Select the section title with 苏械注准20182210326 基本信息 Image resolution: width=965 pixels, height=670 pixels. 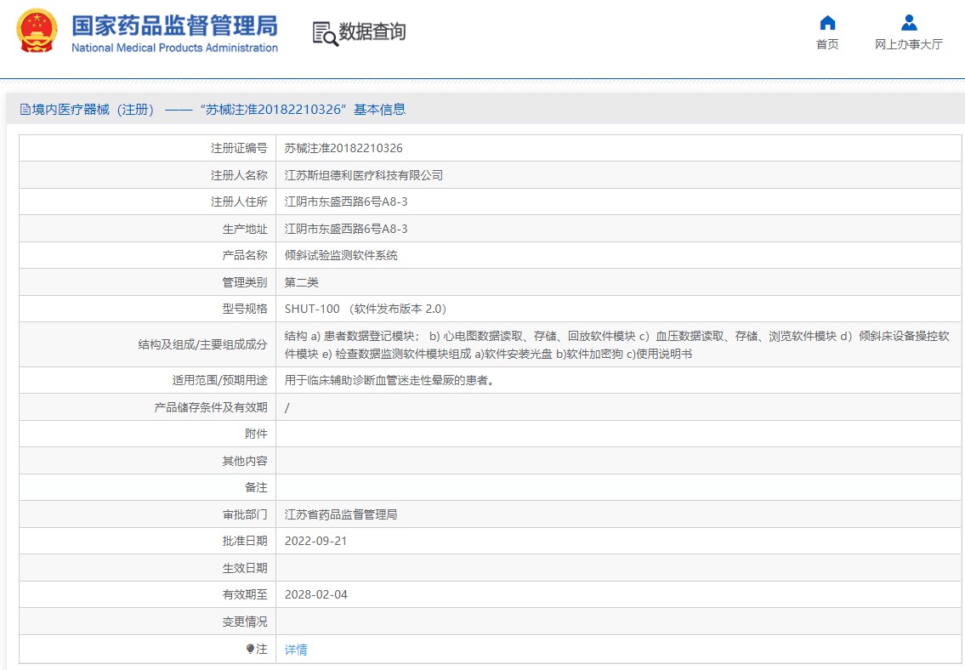213,110
